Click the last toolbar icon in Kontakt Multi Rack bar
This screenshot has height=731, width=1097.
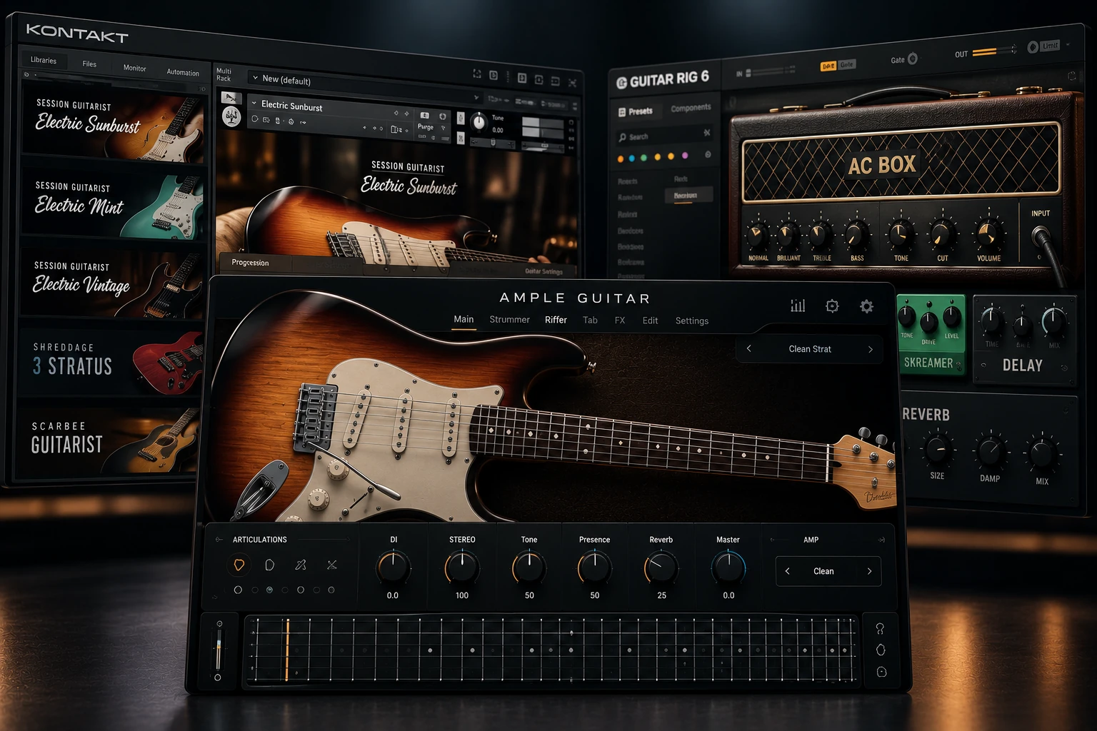coord(572,83)
